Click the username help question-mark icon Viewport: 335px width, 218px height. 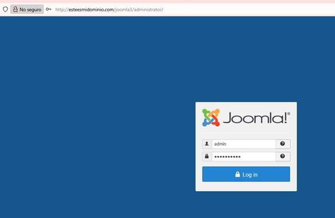point(282,144)
